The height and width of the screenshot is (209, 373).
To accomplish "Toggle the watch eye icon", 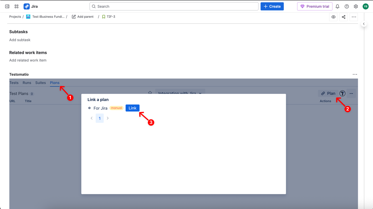I will coord(333,17).
